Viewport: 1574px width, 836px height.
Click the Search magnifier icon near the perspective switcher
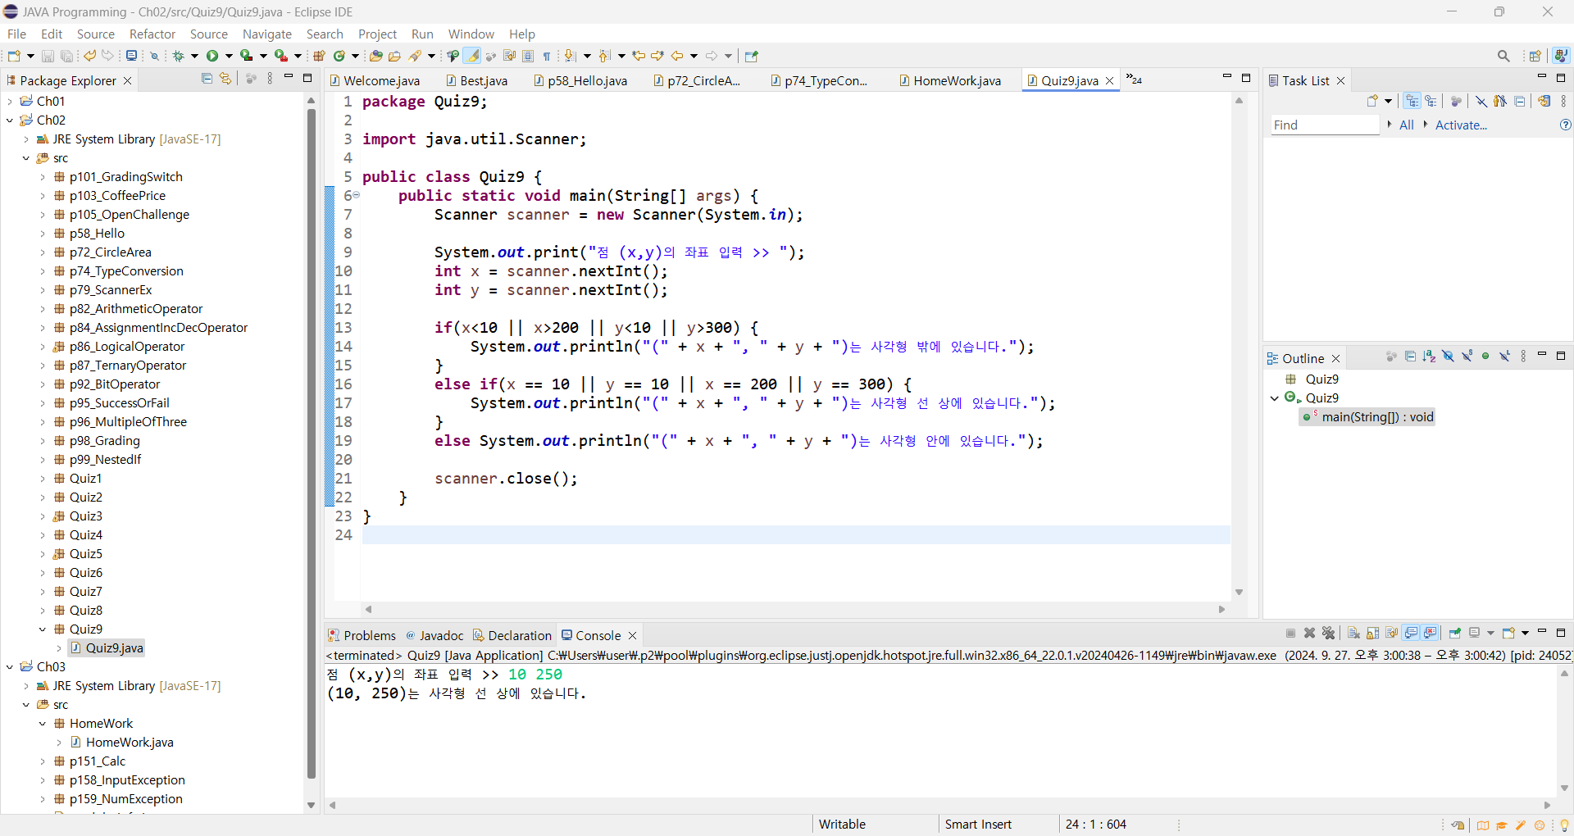pos(1503,56)
